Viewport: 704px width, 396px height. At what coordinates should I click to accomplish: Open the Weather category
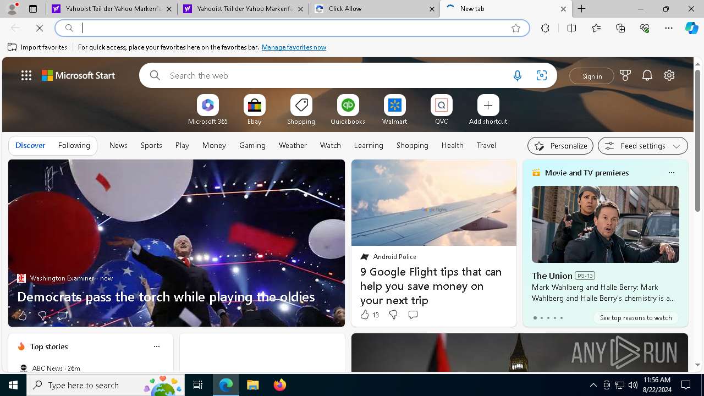293,145
